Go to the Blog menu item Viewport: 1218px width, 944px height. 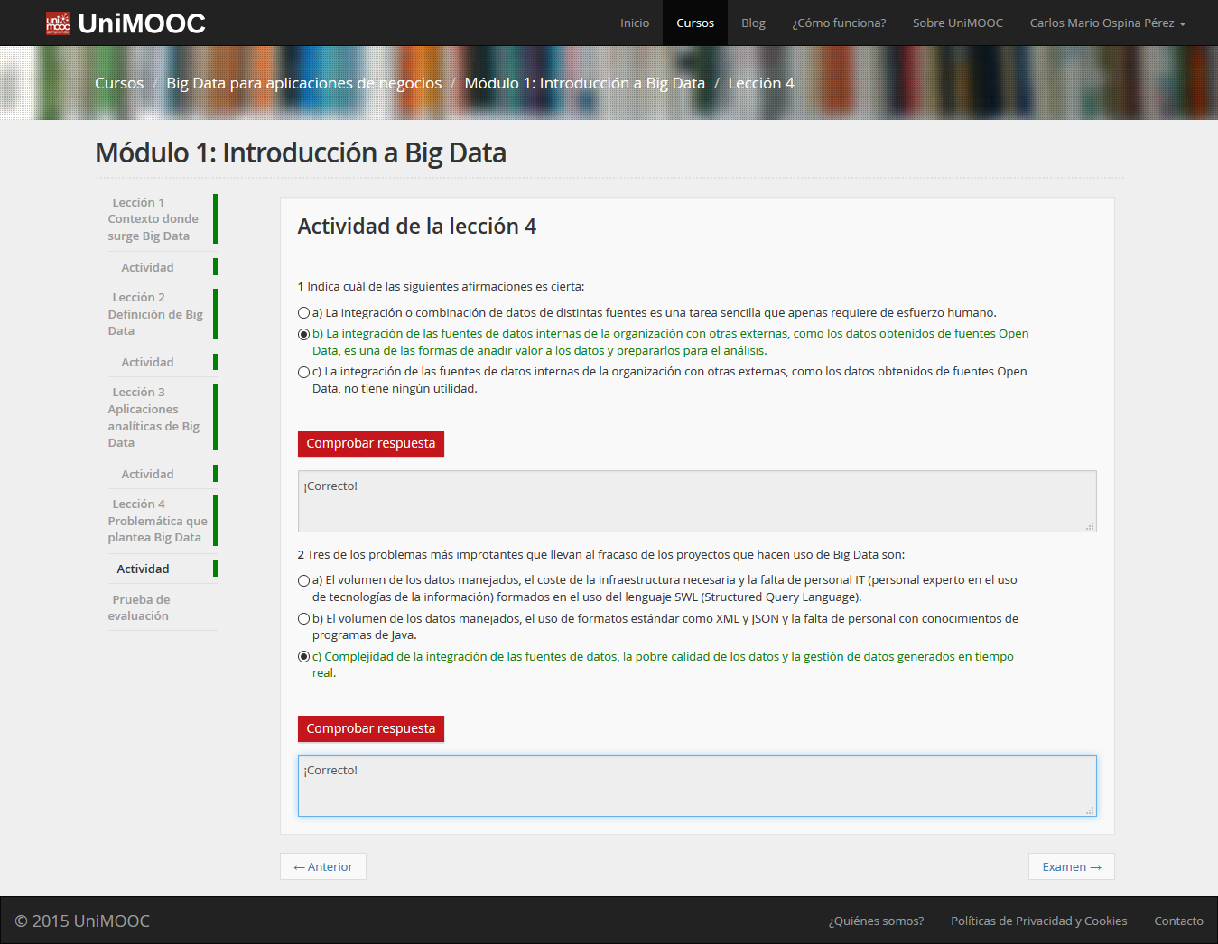point(753,23)
